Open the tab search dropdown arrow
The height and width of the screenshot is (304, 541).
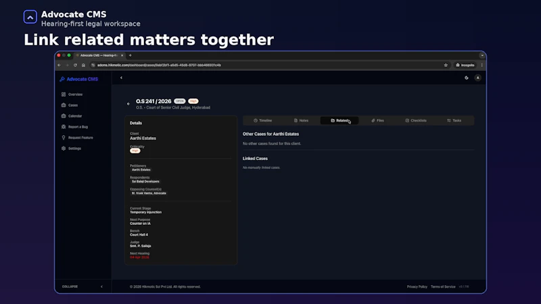pyautogui.click(x=482, y=55)
